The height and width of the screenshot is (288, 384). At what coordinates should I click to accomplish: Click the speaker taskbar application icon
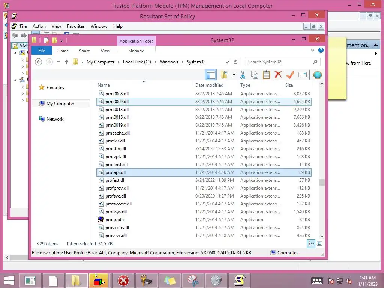pos(216,280)
